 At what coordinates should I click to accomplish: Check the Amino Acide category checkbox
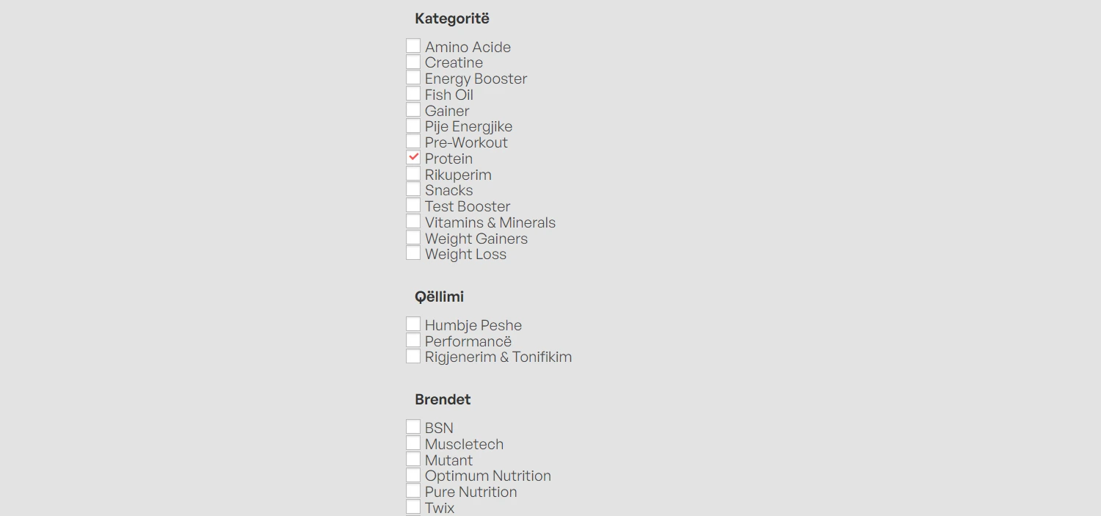(413, 46)
